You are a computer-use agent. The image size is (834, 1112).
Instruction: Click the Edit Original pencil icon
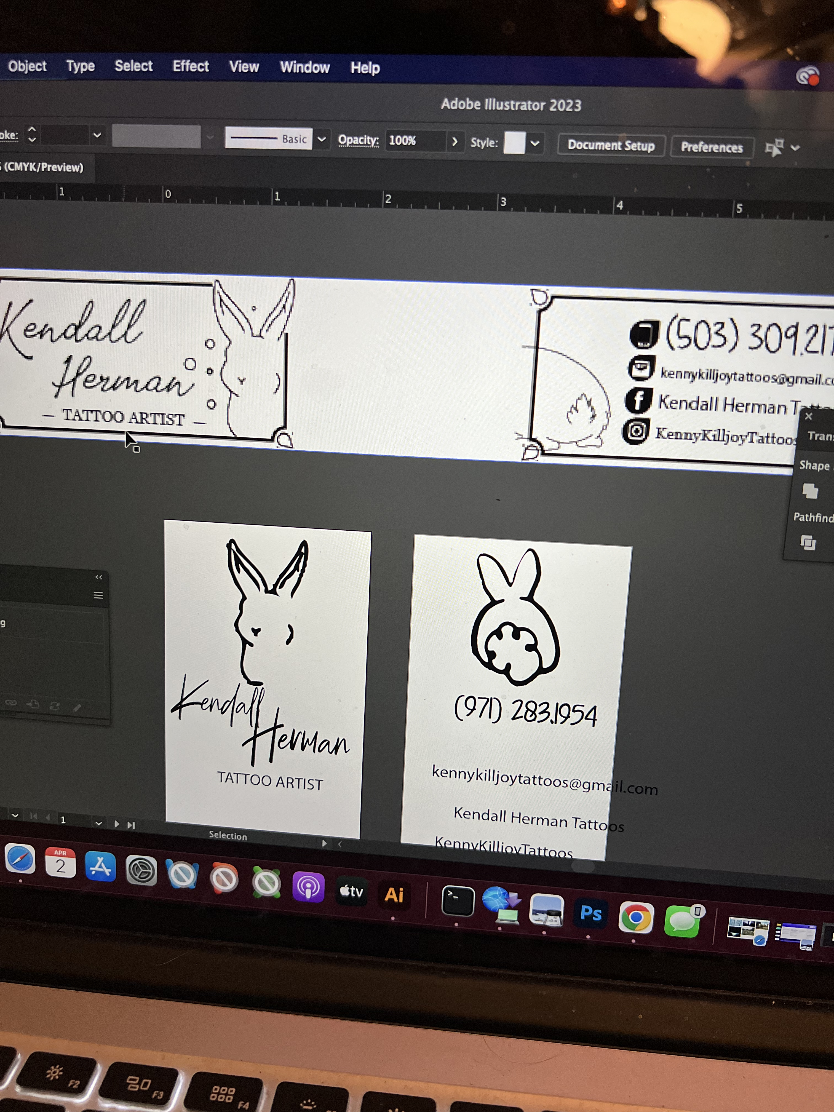coord(76,708)
